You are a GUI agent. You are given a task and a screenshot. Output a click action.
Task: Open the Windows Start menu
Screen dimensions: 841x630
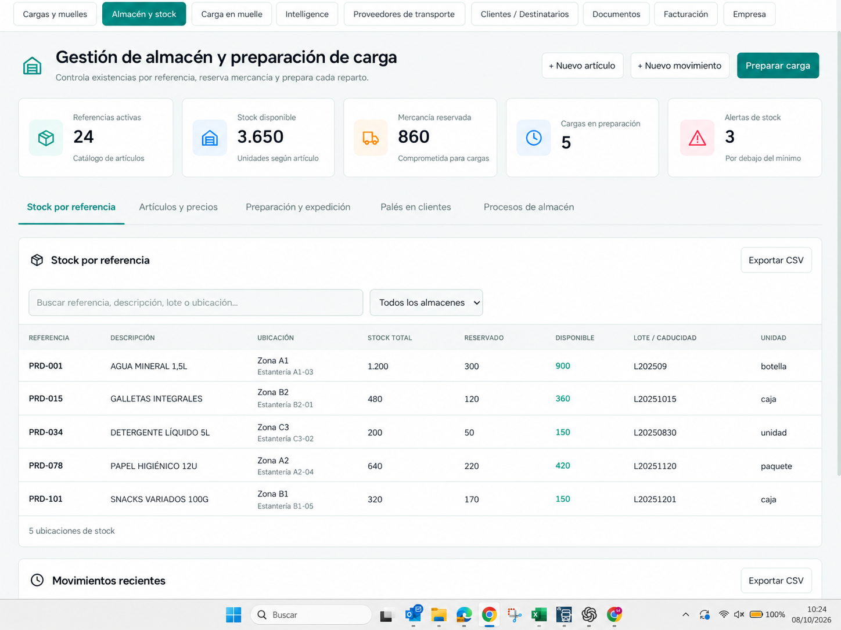coord(233,615)
